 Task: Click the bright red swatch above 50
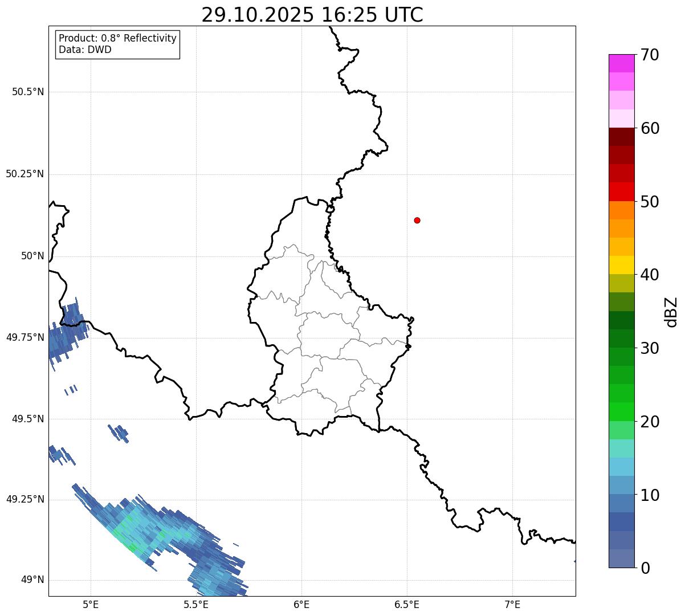621,192
